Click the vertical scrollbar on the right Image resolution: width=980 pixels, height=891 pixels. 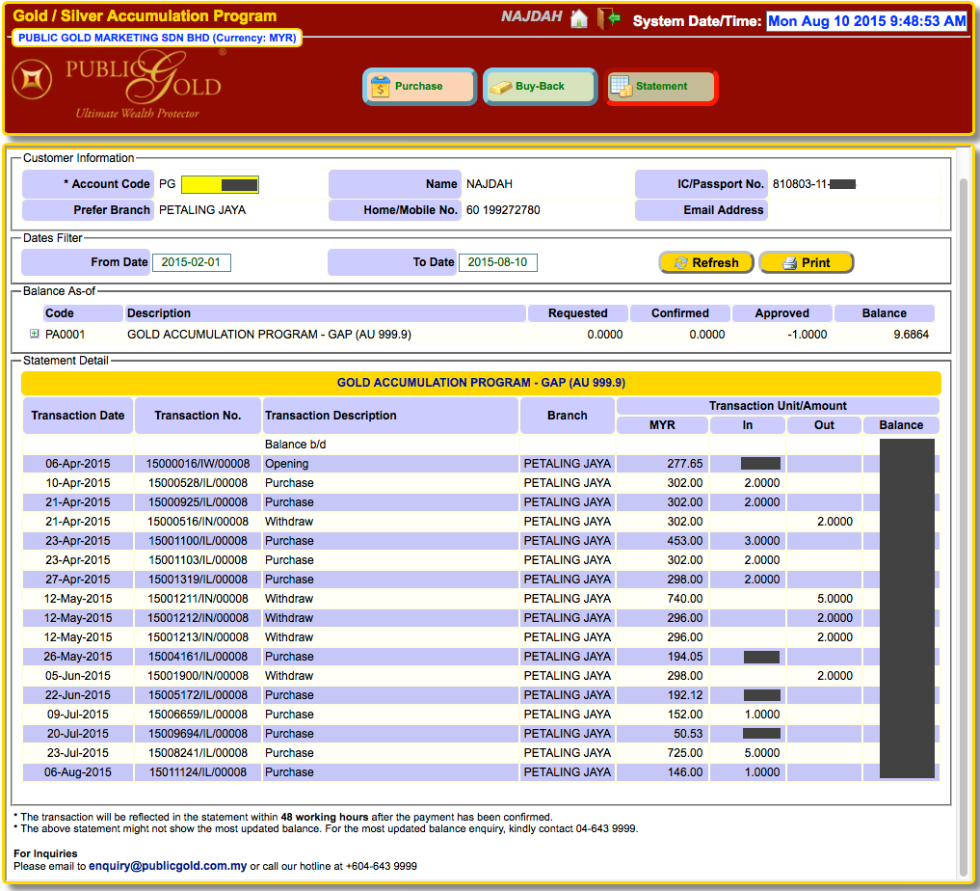[967, 482]
